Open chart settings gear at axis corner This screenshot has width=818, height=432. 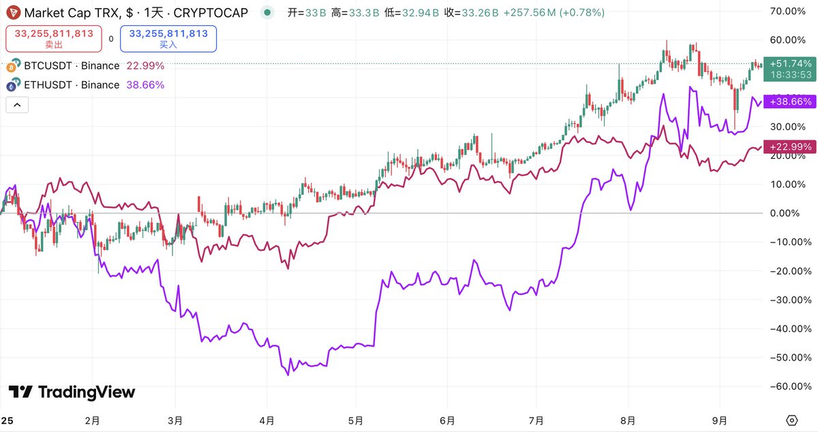point(791,420)
